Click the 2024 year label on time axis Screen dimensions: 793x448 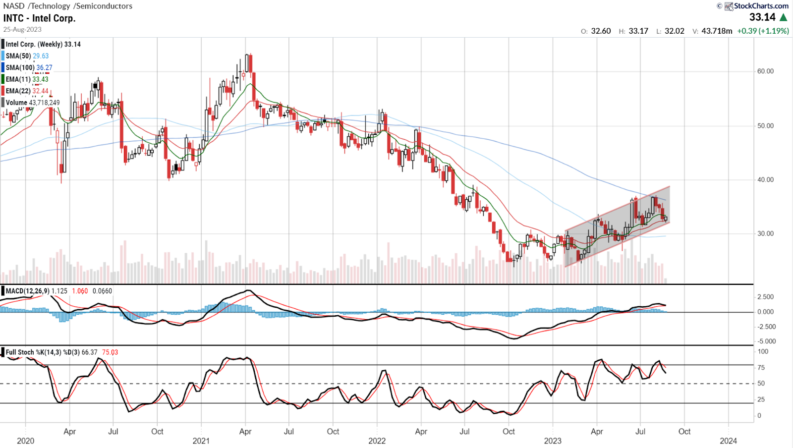pyautogui.click(x=728, y=441)
